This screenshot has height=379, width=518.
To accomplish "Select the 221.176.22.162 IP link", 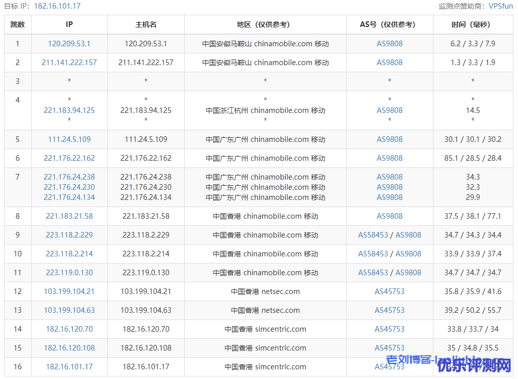I will 69,158.
